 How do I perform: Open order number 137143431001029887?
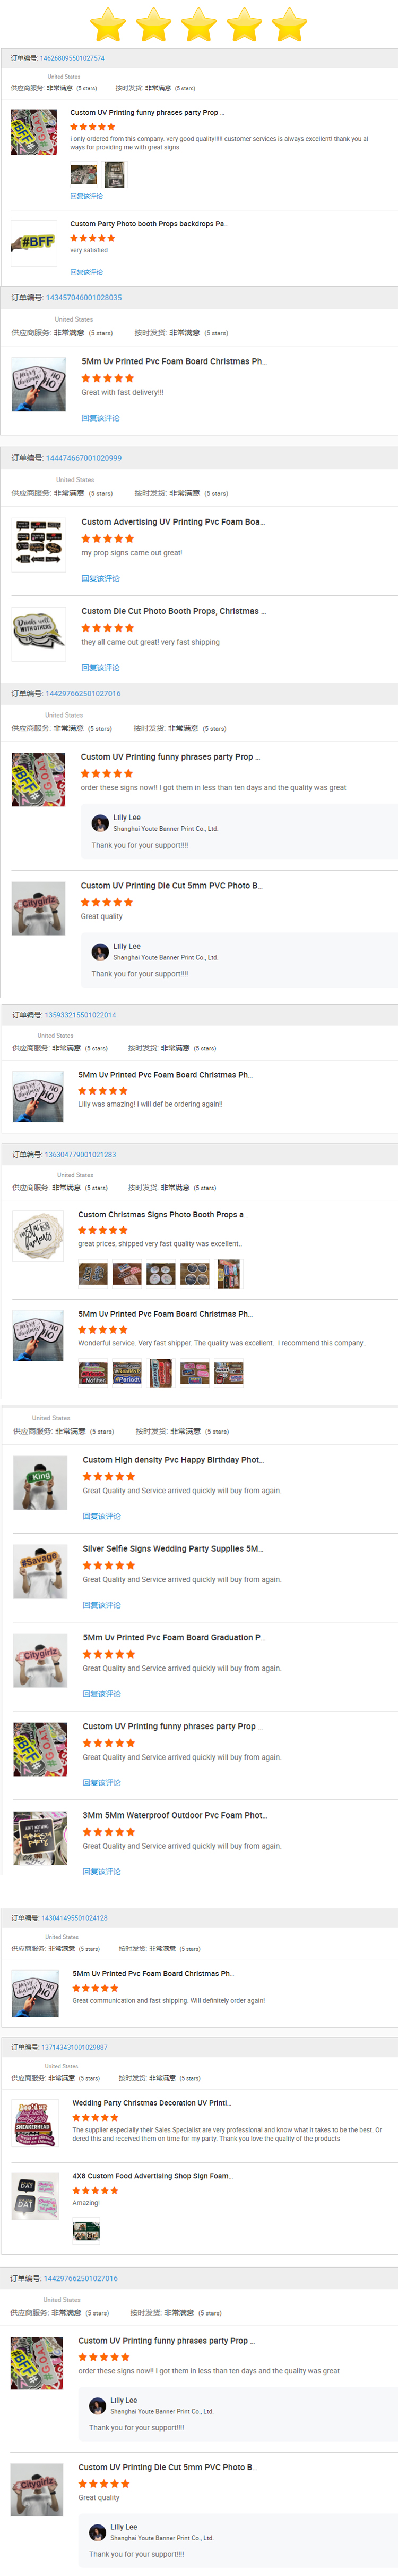74,2047
